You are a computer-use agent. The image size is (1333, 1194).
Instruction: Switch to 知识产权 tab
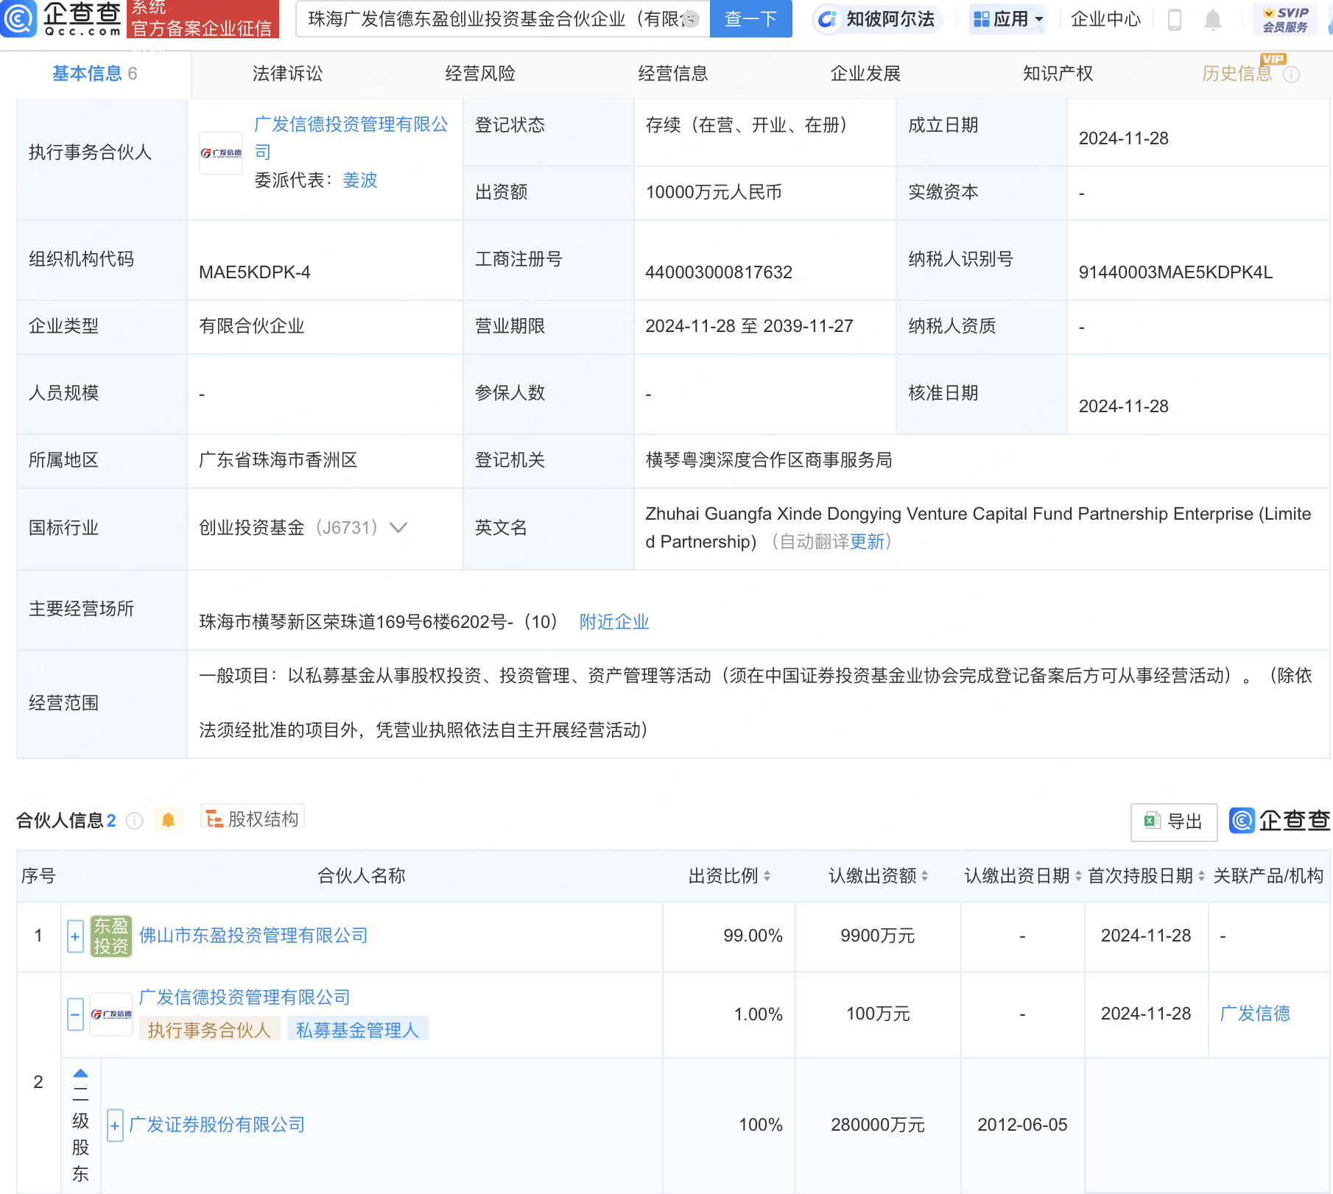coord(1058,74)
